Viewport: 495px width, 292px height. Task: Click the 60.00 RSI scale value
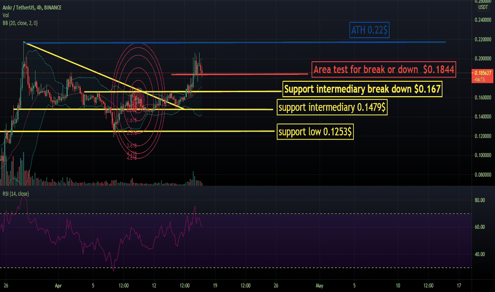[x=480, y=227]
